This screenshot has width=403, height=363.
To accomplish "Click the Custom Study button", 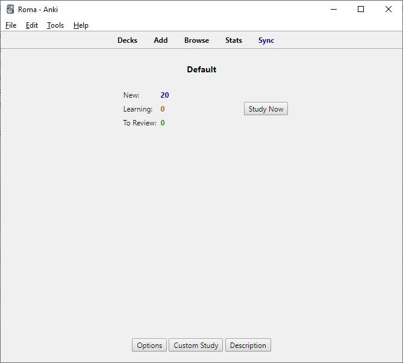I will click(196, 346).
